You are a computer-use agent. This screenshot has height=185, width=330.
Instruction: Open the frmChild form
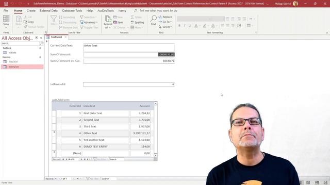pos(13,62)
